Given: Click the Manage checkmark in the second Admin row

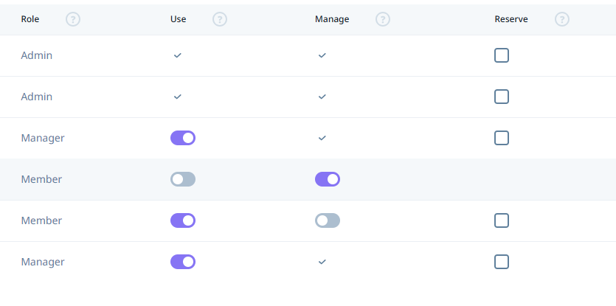Looking at the screenshot, I should click(322, 97).
